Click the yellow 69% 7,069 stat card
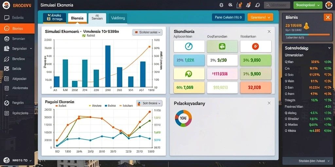335x167 pixels. [189, 87]
